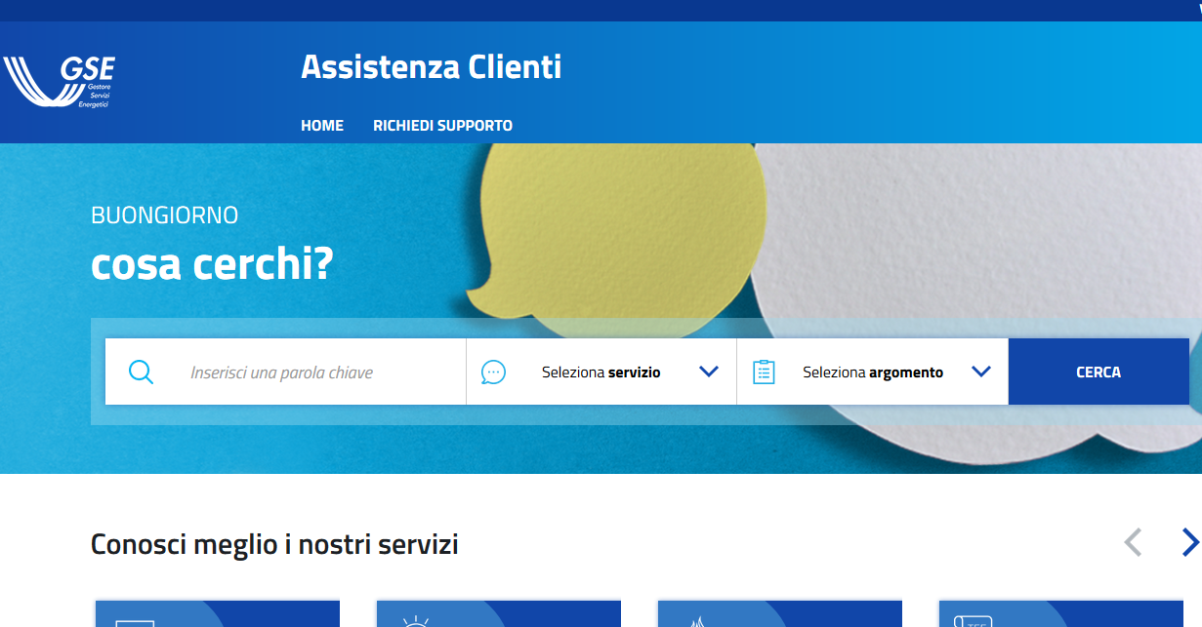Go to next services carousel arrow
1202x627 pixels.
1189,542
